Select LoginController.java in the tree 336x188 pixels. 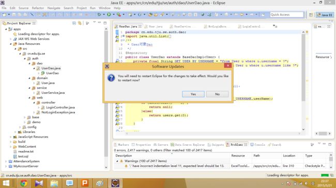(60, 108)
